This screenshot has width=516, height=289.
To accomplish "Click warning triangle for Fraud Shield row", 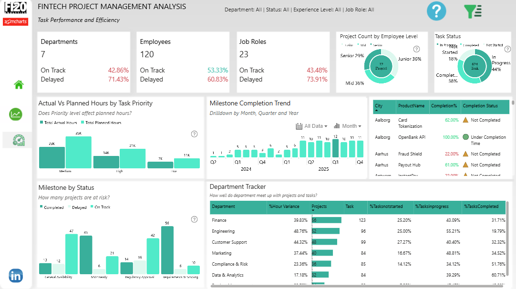I will (x=465, y=154).
